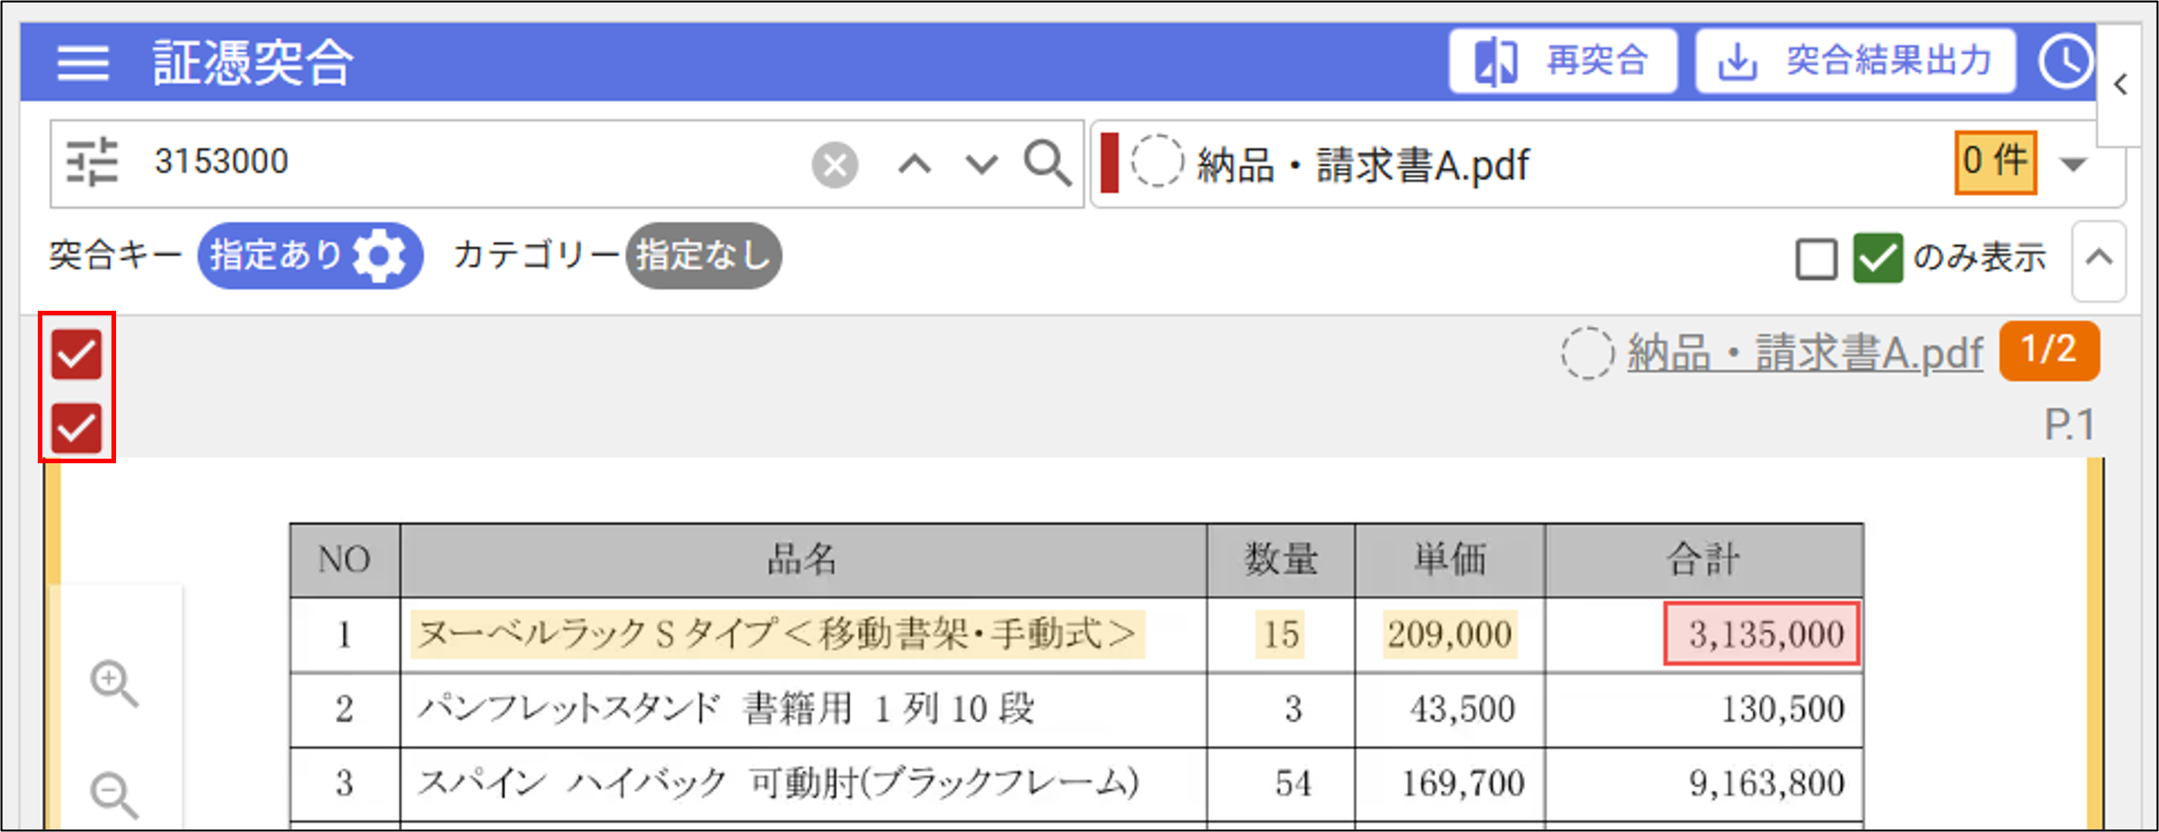Open the 納品・請求書A.pdf link
Image resolution: width=2159 pixels, height=832 pixels.
tap(1804, 352)
